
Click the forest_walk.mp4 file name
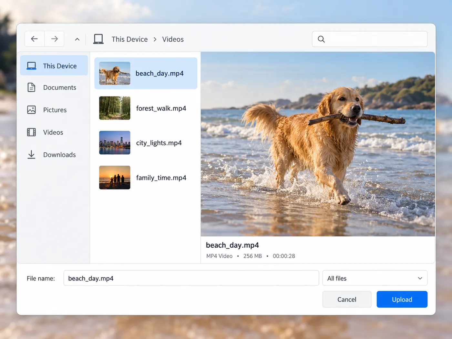coord(161,108)
